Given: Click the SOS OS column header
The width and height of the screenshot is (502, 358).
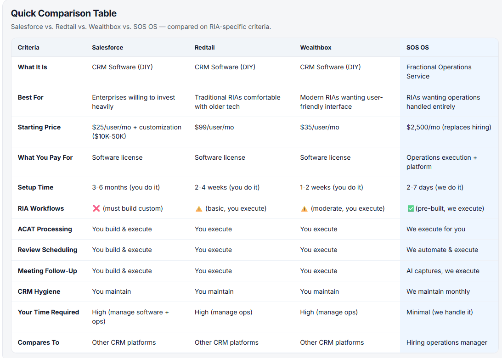Looking at the screenshot, I should (x=417, y=47).
